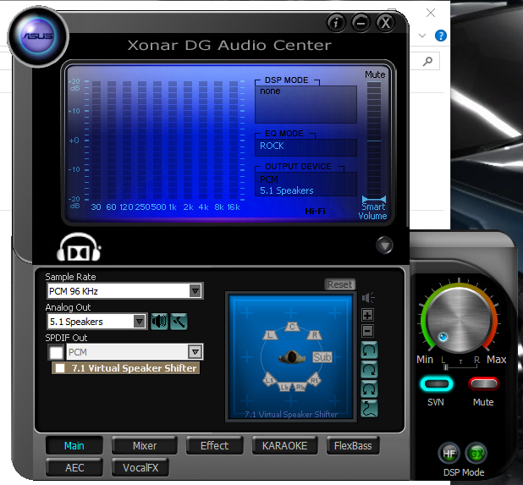Select the Rb back speaker in the map
The image size is (523, 485).
click(x=300, y=387)
